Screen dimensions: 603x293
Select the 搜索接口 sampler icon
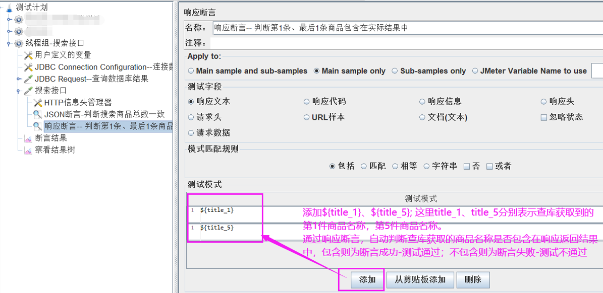(x=28, y=91)
